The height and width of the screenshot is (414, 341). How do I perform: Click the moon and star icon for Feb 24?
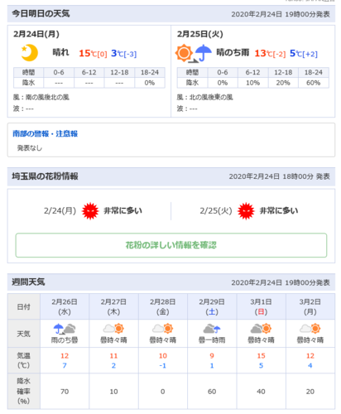click(30, 53)
